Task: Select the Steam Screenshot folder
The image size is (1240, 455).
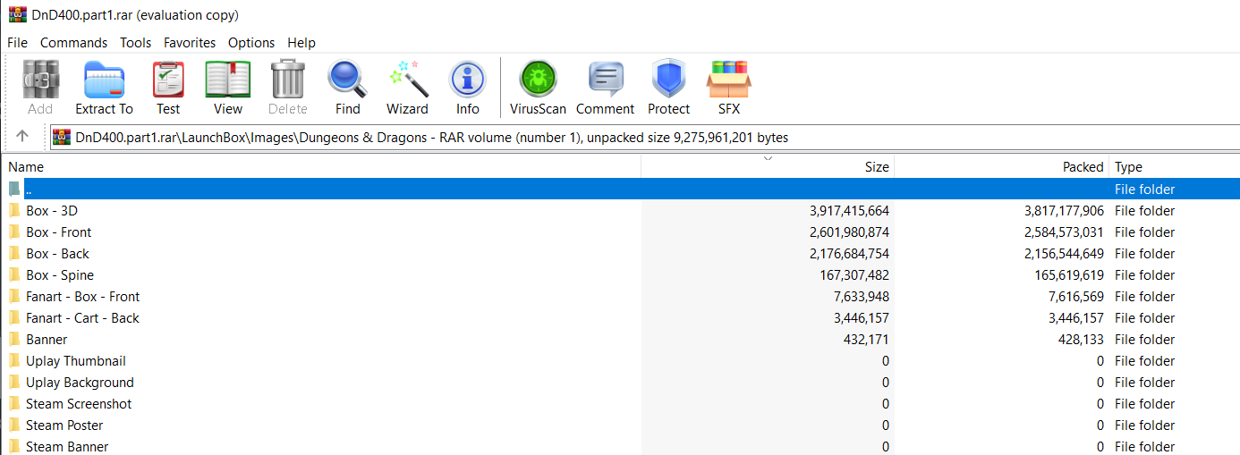Action: 79,404
